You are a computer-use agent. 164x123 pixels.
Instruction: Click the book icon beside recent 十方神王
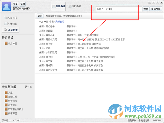coord(6,43)
